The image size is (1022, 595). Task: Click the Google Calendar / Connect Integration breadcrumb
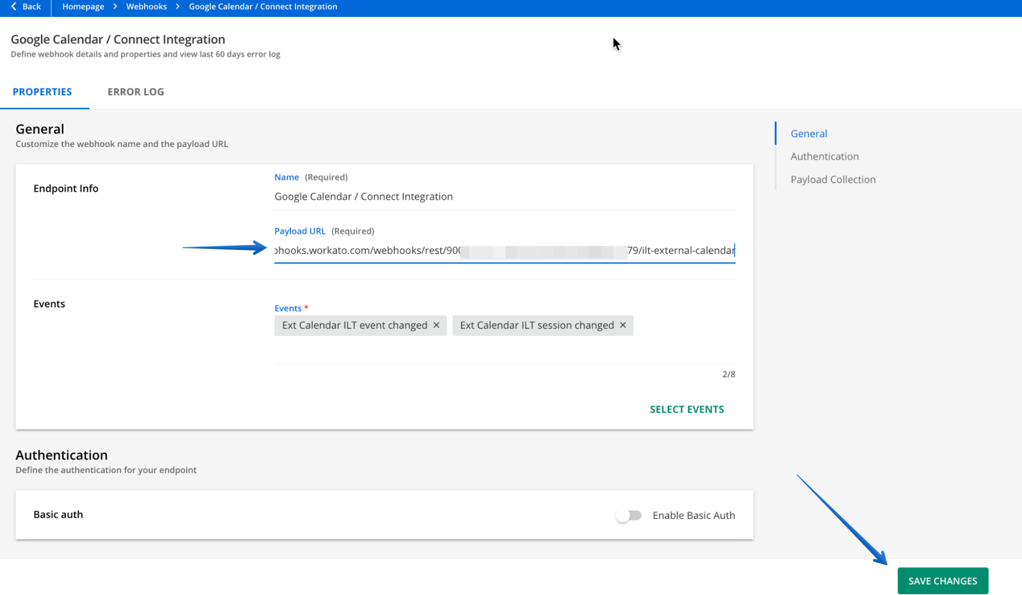click(263, 6)
